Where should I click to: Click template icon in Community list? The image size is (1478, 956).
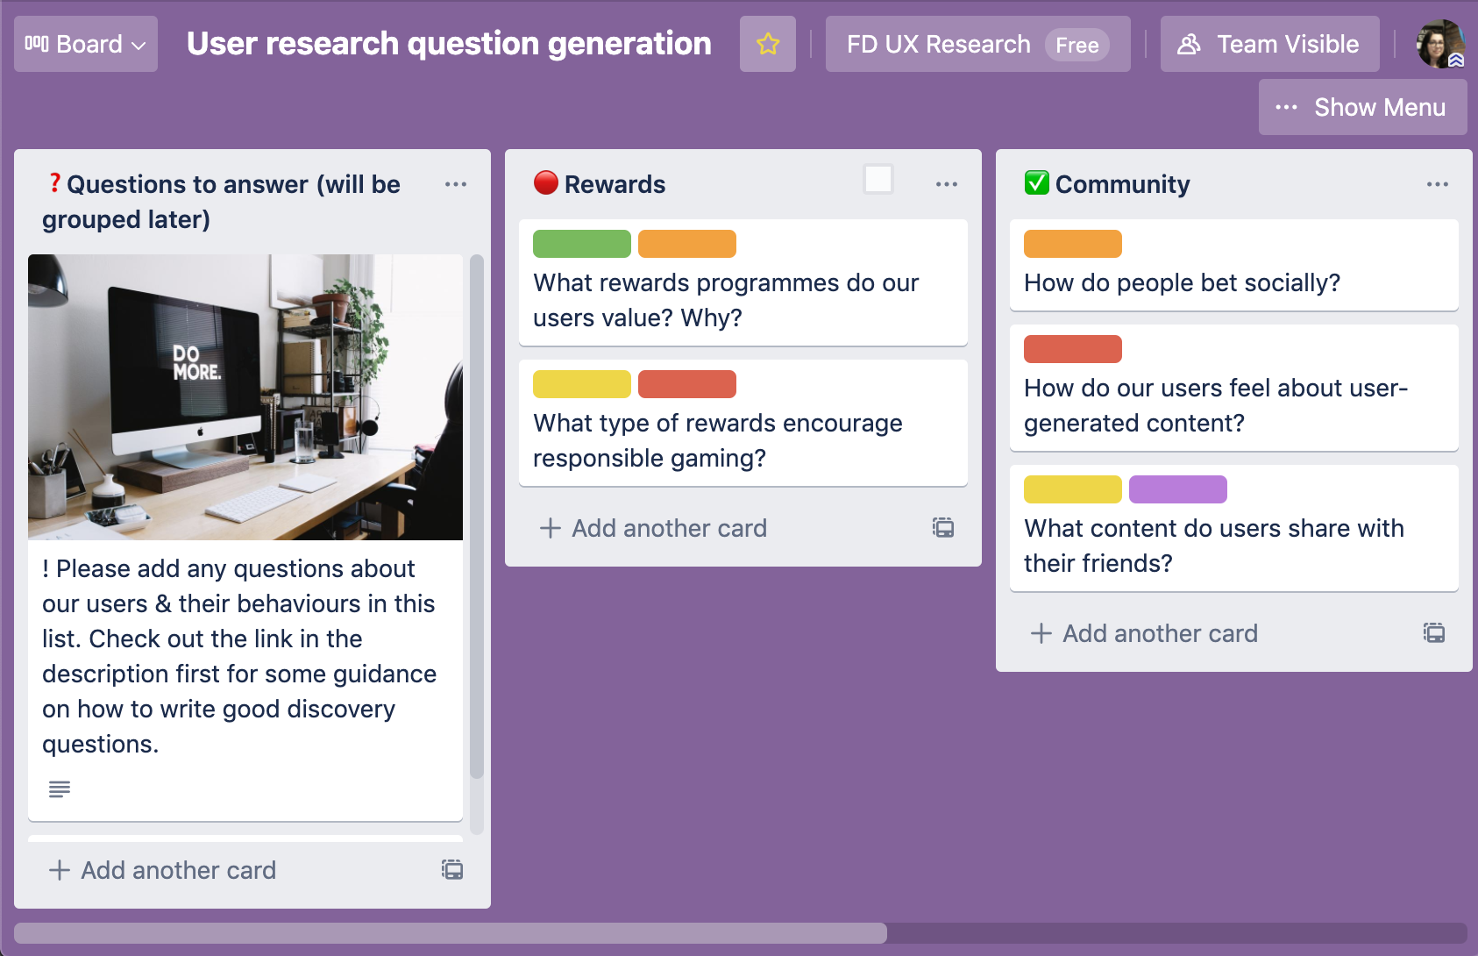(x=1433, y=633)
